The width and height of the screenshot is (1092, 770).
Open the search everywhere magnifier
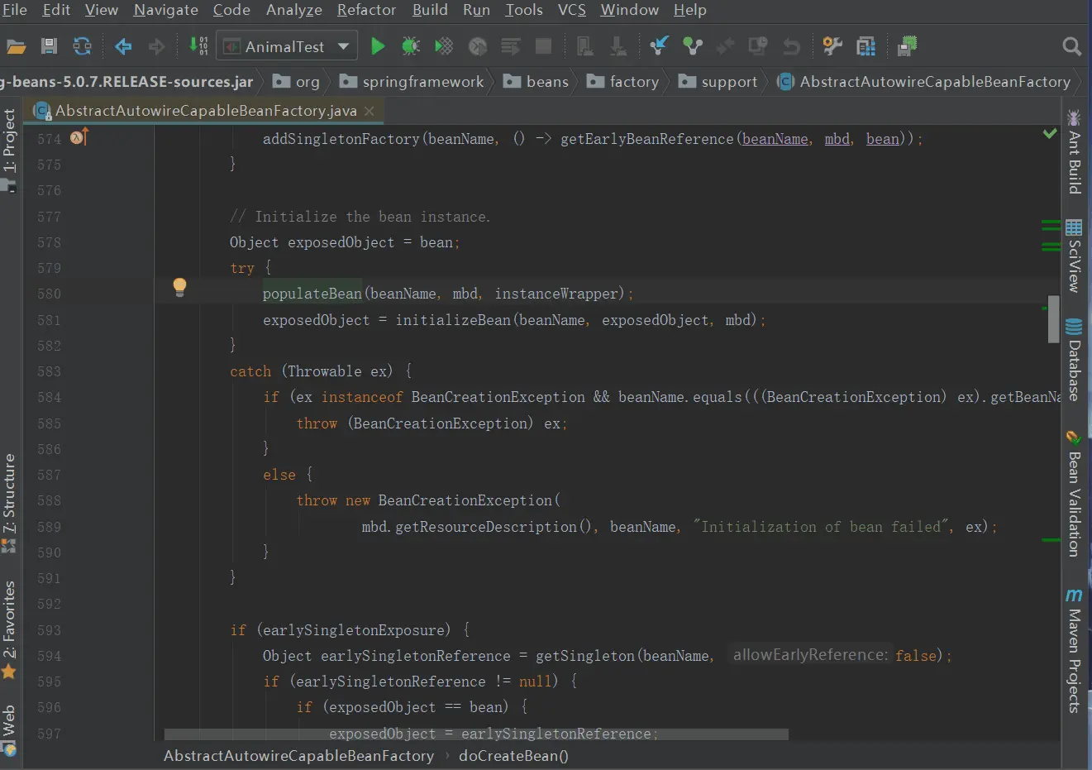tap(1071, 46)
